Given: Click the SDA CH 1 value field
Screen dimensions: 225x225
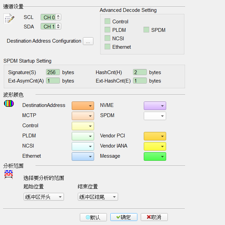Looking at the screenshot, I should click(x=48, y=26).
